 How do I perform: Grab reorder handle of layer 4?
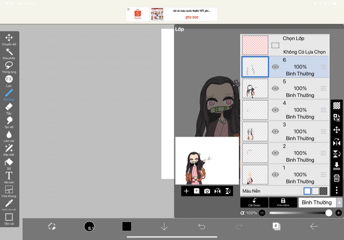tap(324, 110)
